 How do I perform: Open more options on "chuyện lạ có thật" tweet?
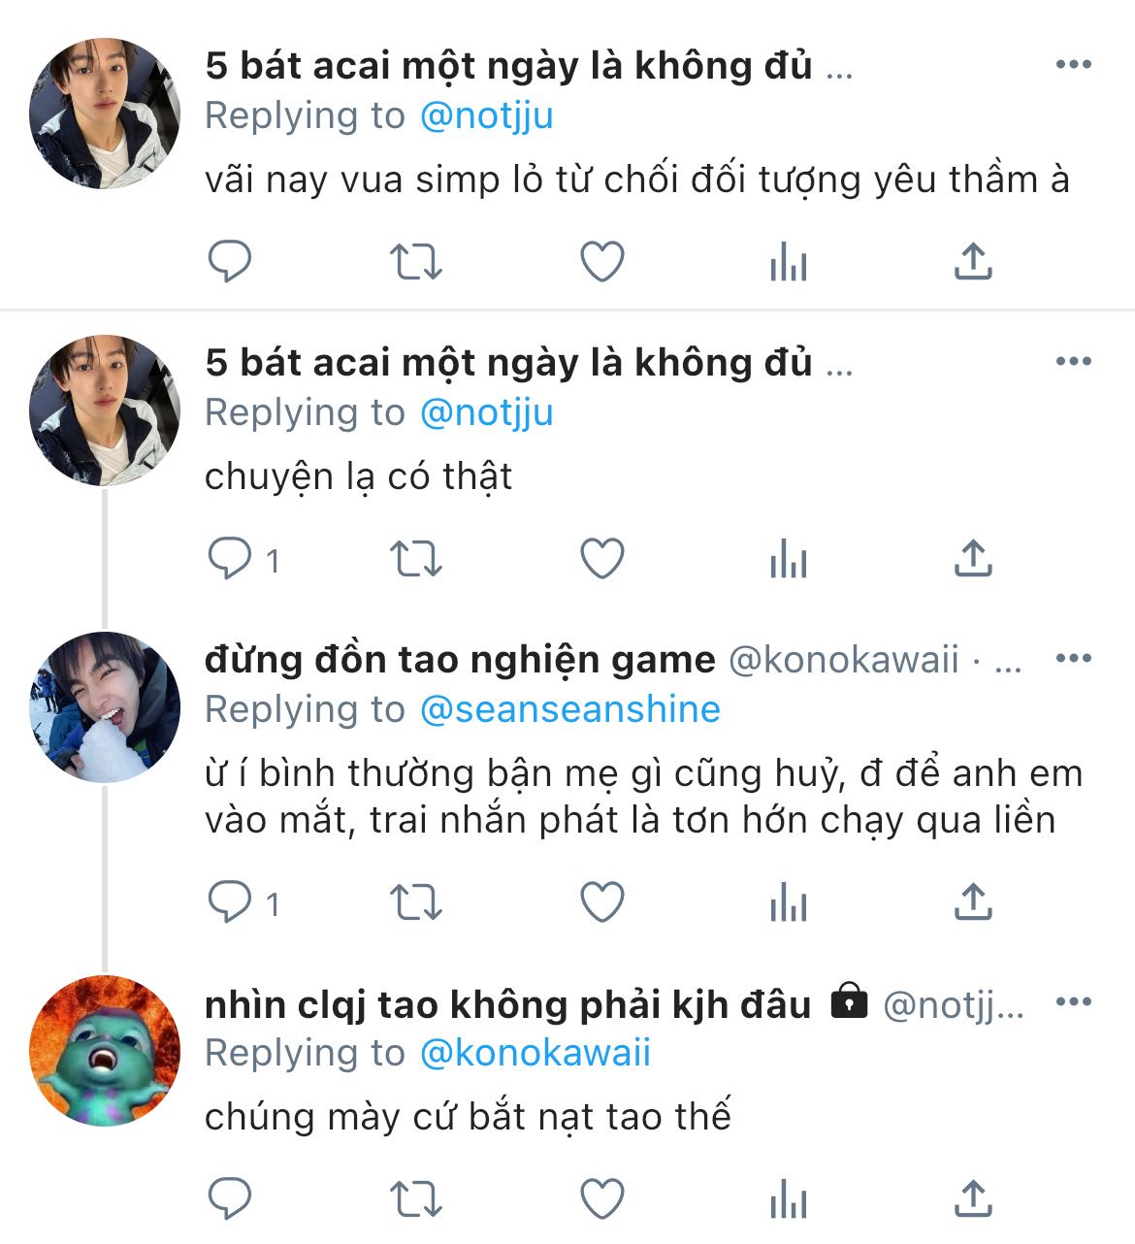pyautogui.click(x=1073, y=362)
